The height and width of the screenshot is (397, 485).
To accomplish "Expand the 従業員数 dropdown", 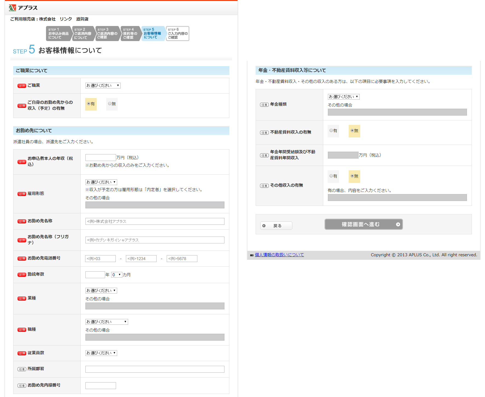I will click(101, 353).
